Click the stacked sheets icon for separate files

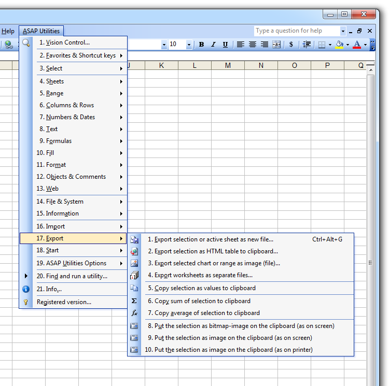134,275
